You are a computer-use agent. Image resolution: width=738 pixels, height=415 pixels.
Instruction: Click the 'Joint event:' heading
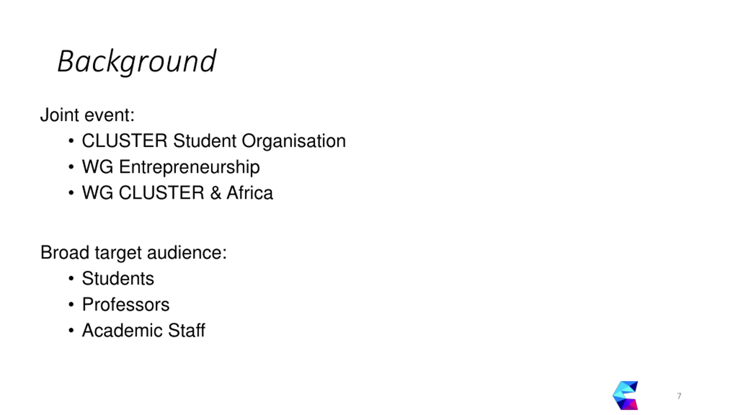[x=87, y=115]
